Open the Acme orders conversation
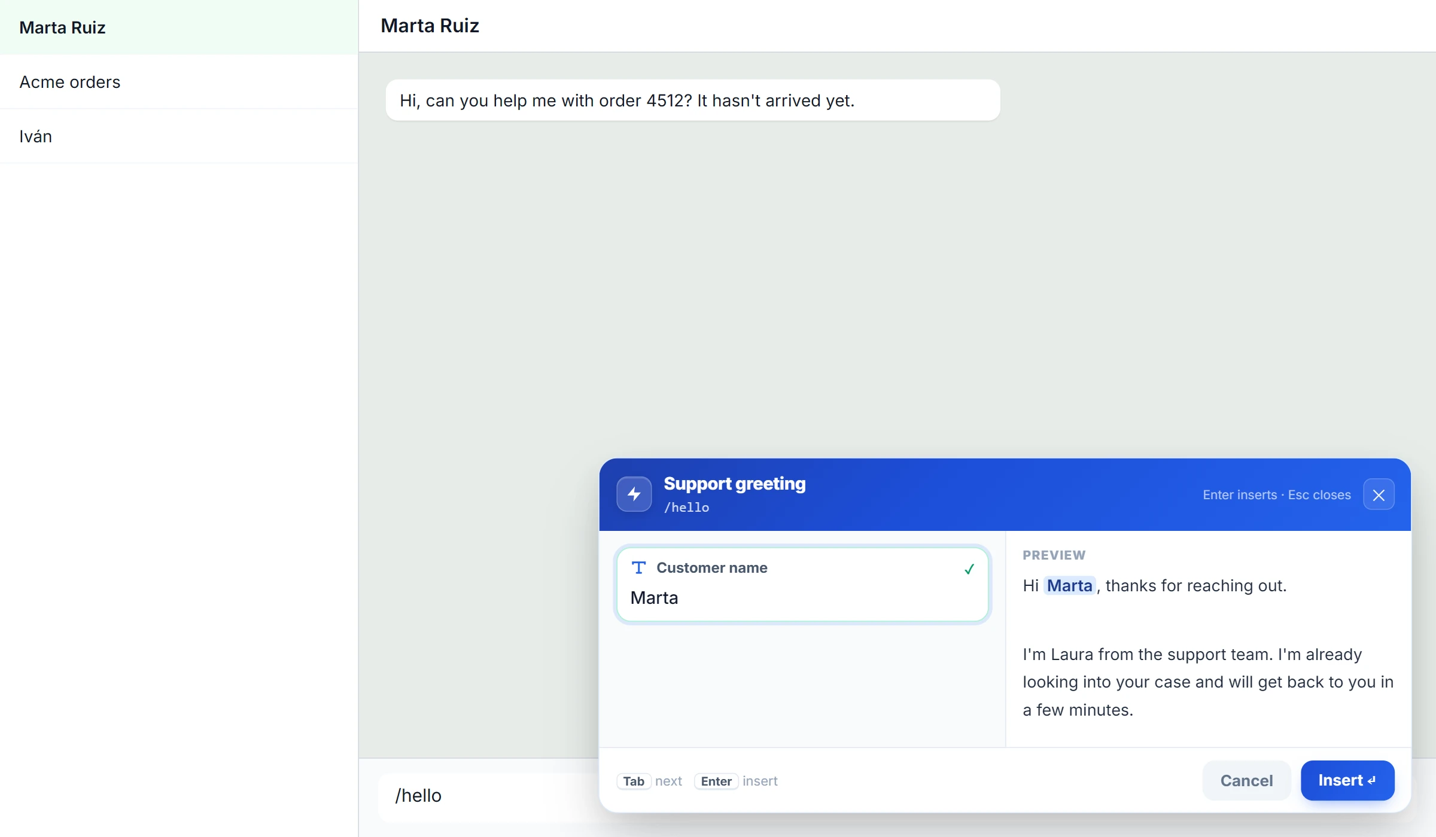This screenshot has height=837, width=1436. [179, 82]
